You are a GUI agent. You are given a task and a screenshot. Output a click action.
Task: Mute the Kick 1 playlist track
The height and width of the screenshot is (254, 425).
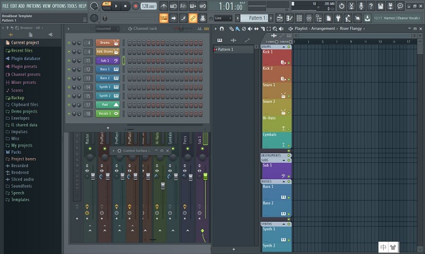[288, 63]
